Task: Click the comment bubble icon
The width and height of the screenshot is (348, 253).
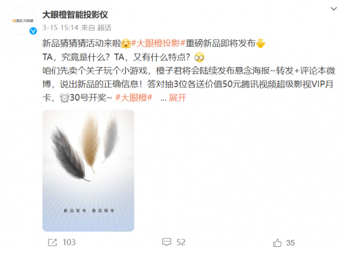Action: pyautogui.click(x=167, y=242)
